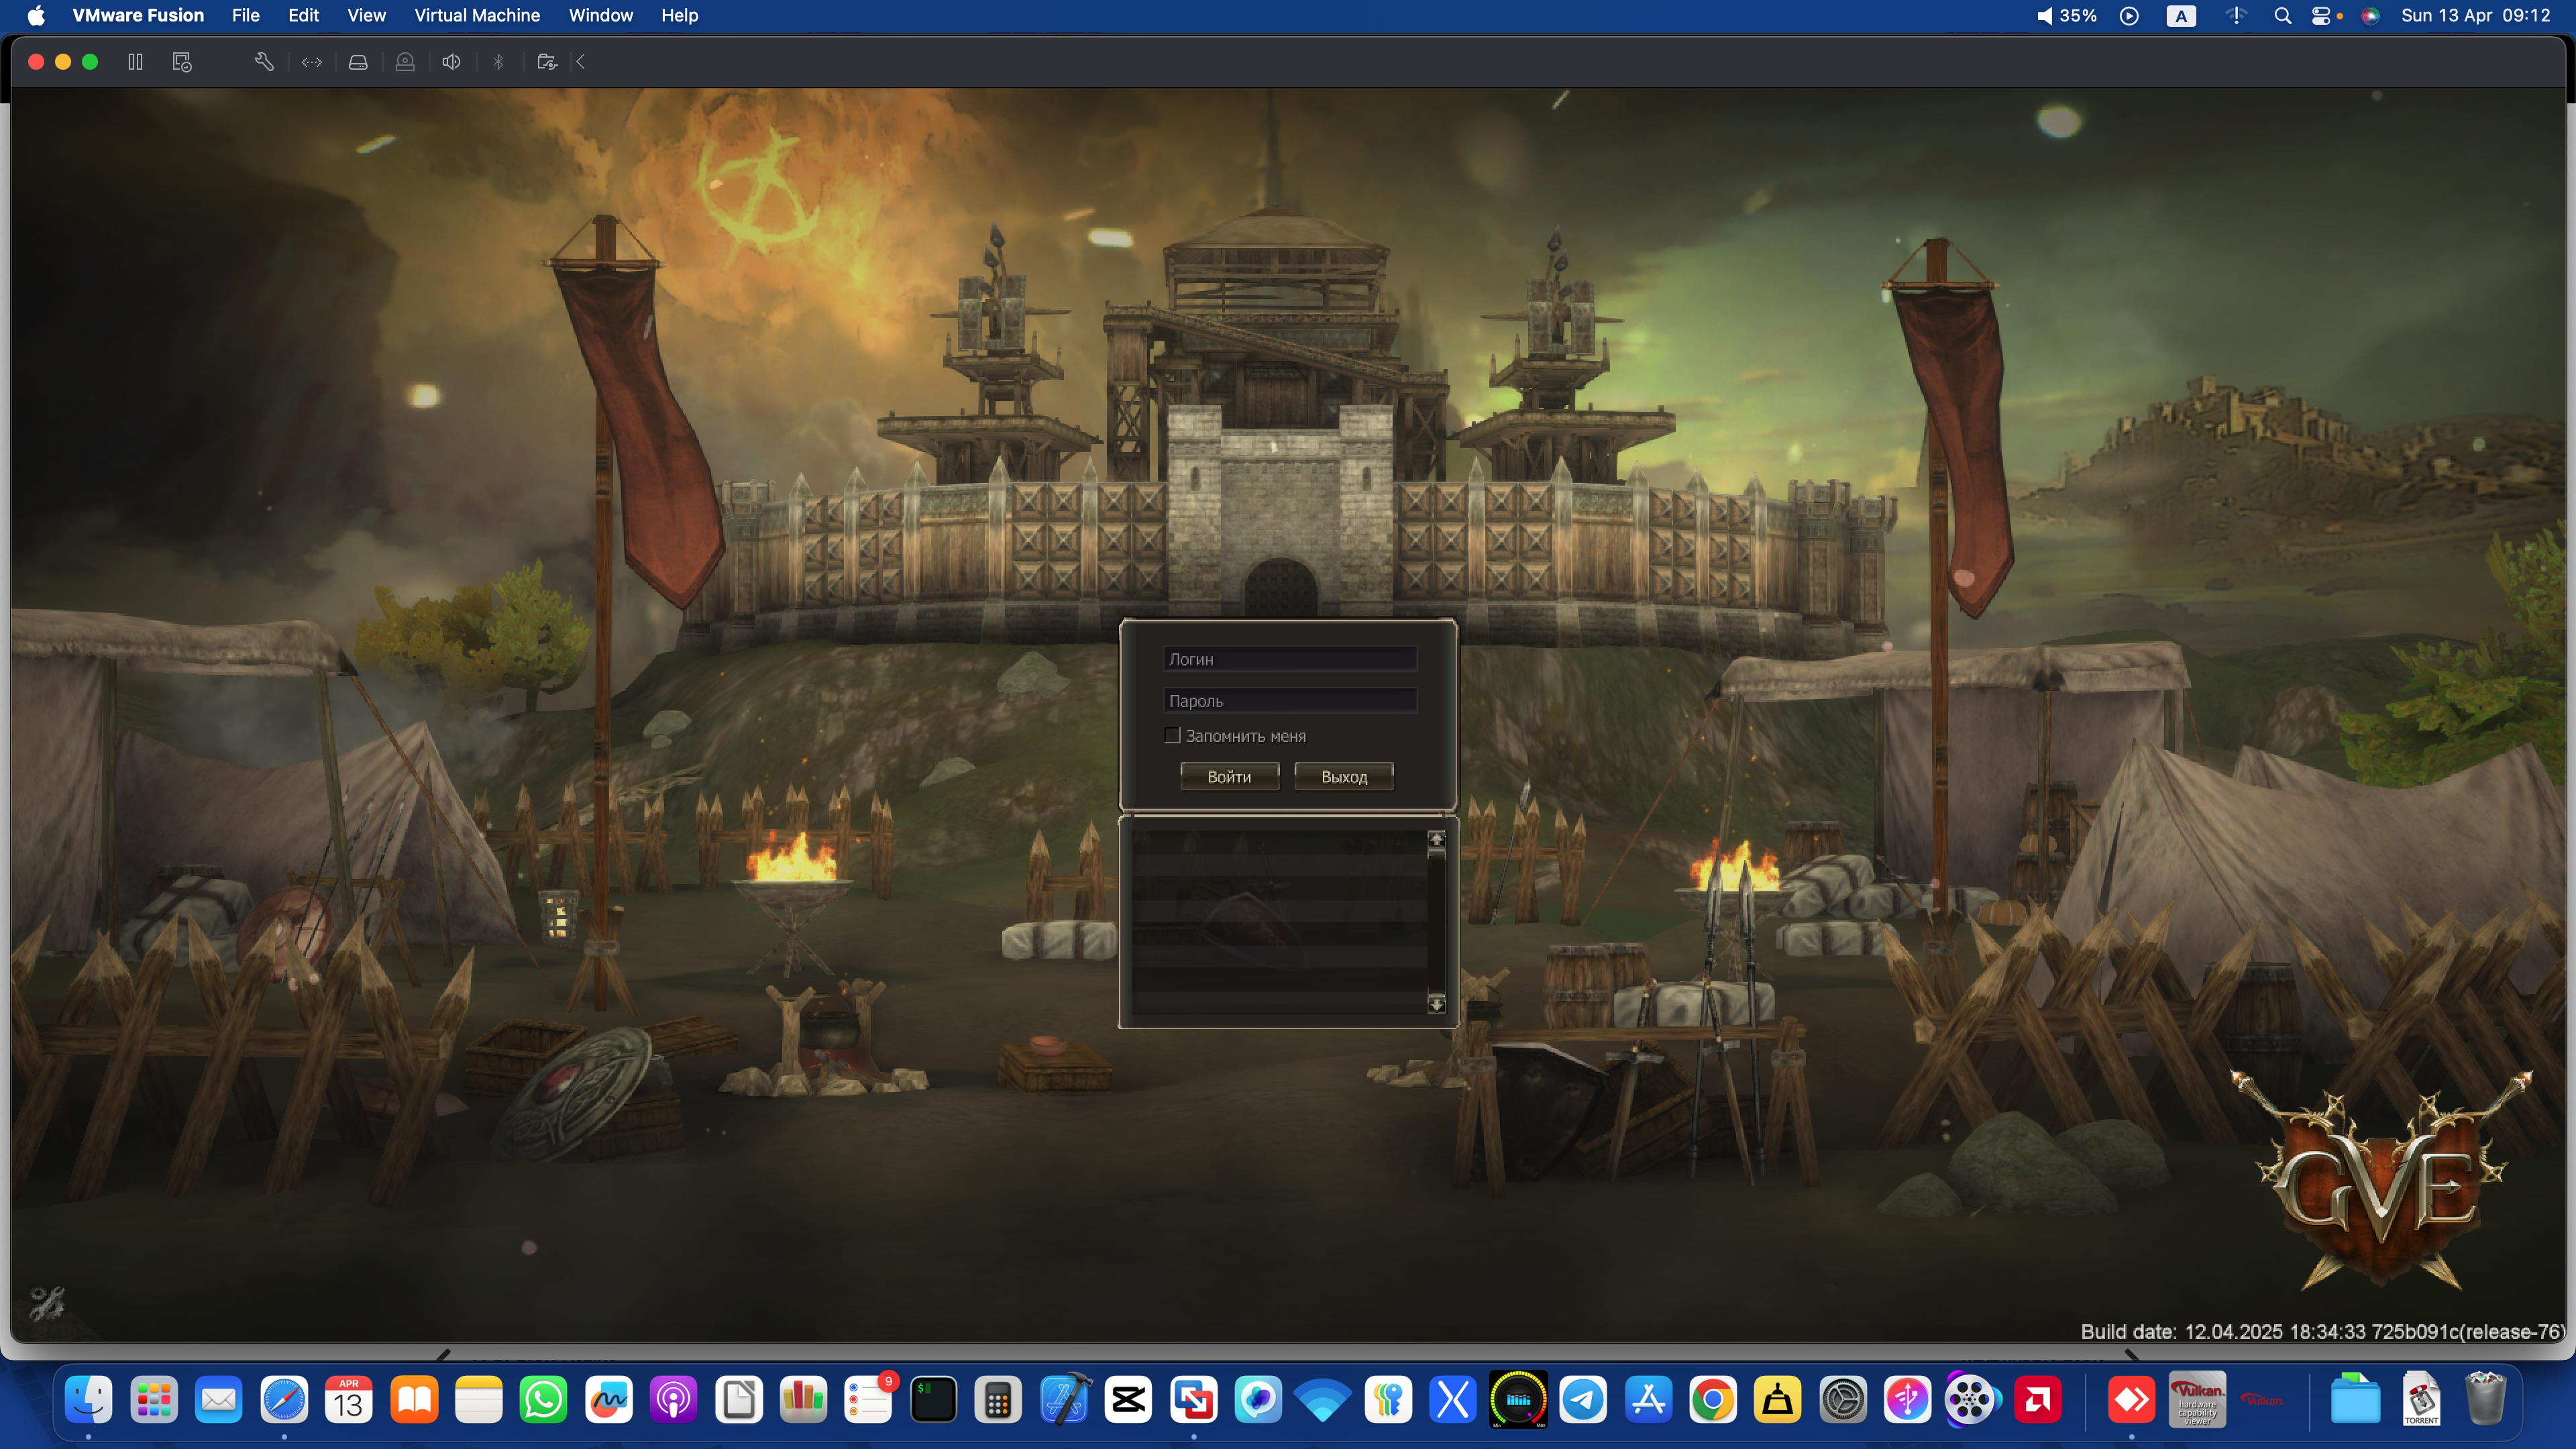Open Finder from the dock

(x=89, y=1399)
